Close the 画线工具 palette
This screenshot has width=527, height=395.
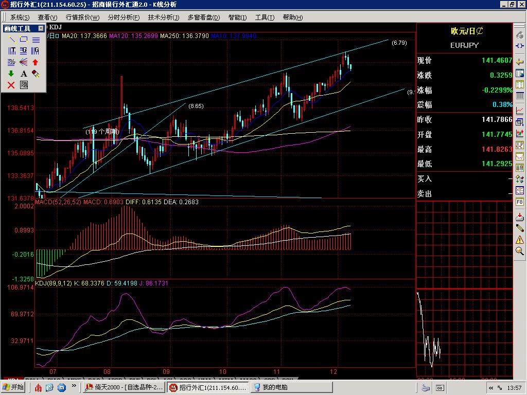tap(41, 28)
